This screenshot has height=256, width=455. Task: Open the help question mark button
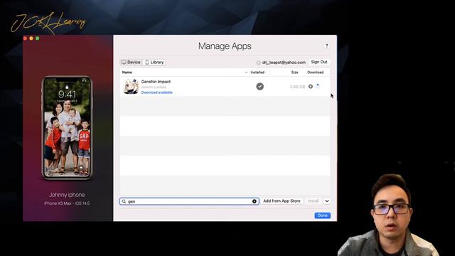point(326,46)
